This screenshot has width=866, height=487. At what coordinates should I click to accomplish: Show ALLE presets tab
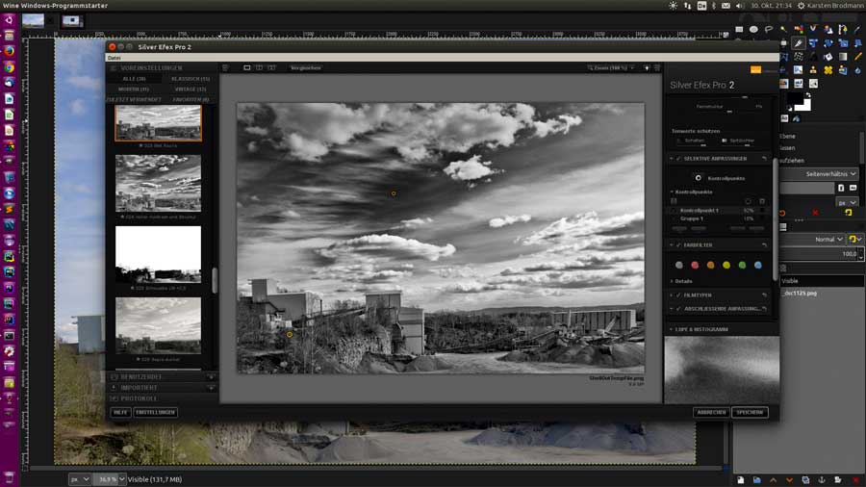point(134,79)
